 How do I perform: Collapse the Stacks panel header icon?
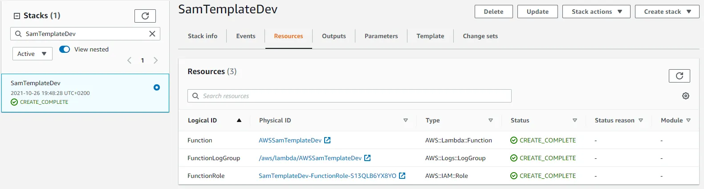[17, 16]
